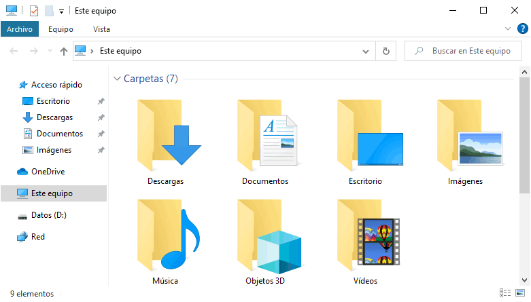Click the 'Objetos 3D' label under the folder
The height and width of the screenshot is (302, 531).
coord(265,281)
